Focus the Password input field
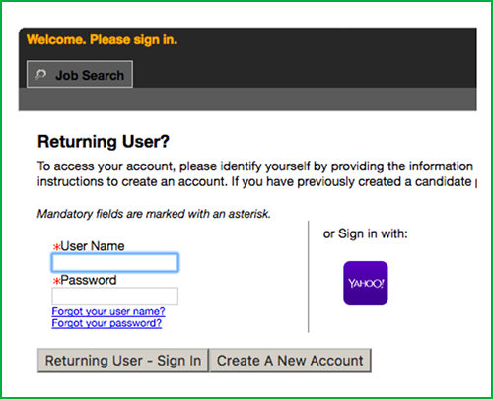This screenshot has height=399, width=493. 115,297
